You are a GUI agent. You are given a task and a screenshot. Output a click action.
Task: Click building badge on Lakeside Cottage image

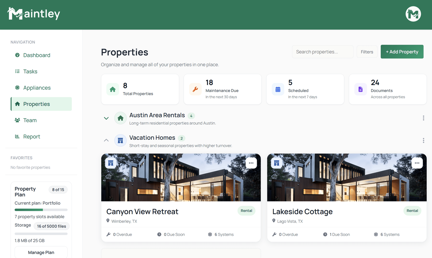tap(276, 163)
